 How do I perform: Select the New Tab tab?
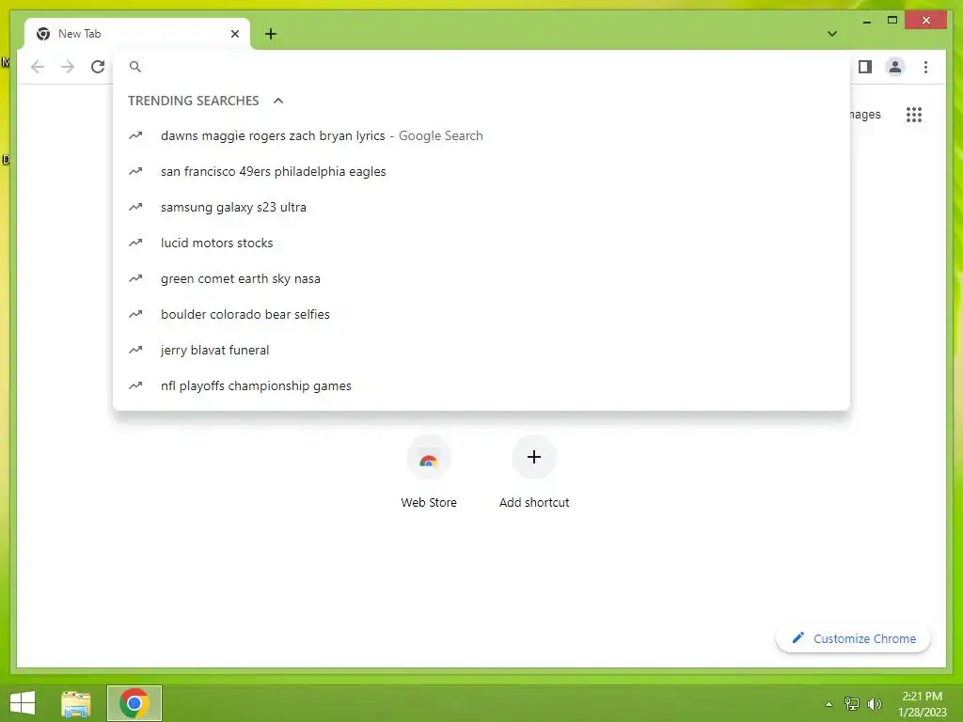tap(137, 34)
